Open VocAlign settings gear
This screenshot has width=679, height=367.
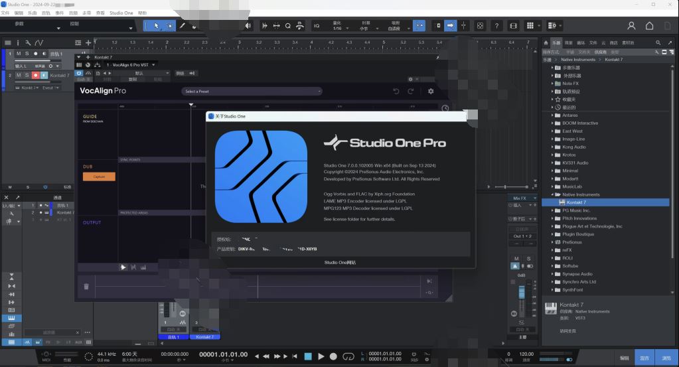coord(431,92)
